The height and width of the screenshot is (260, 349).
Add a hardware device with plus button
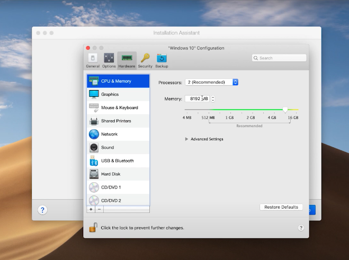pos(91,209)
